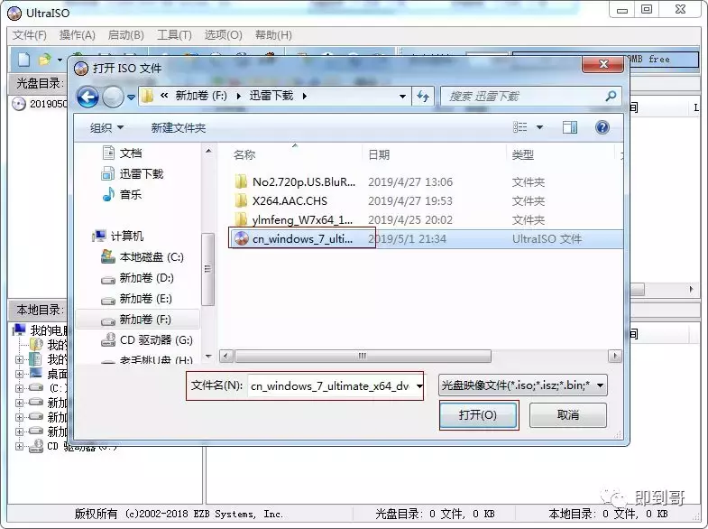Click the disc icon of cn_windows_7 file
The image size is (708, 529).
tap(242, 238)
